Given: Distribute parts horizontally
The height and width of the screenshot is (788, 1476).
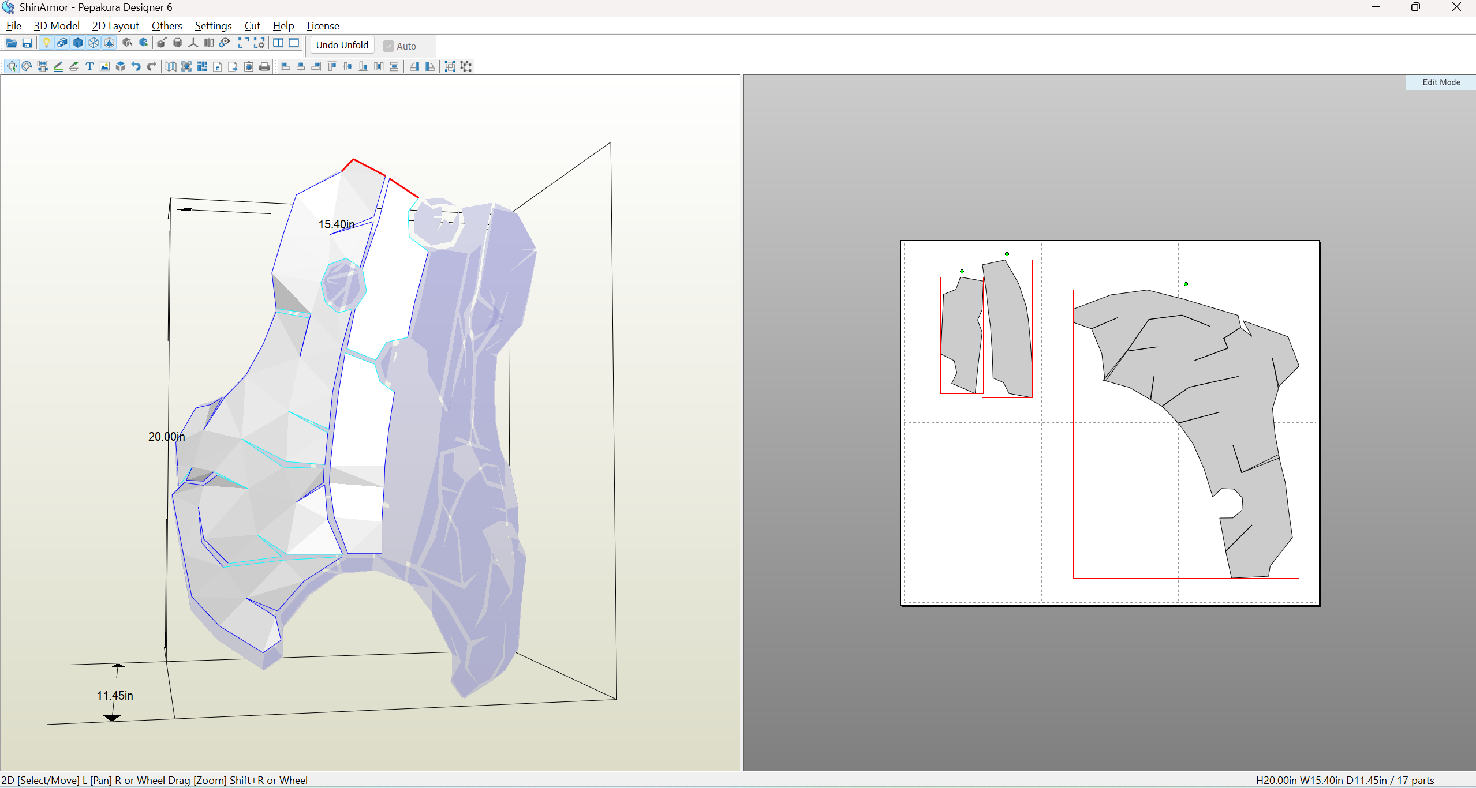Looking at the screenshot, I should (x=379, y=67).
